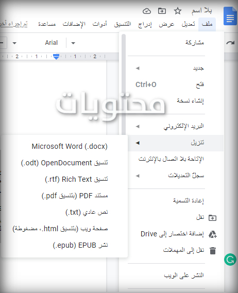Viewport: 238px width, 293px height.
Task: Download as PDF document (.pdf)
Action: 64,196
